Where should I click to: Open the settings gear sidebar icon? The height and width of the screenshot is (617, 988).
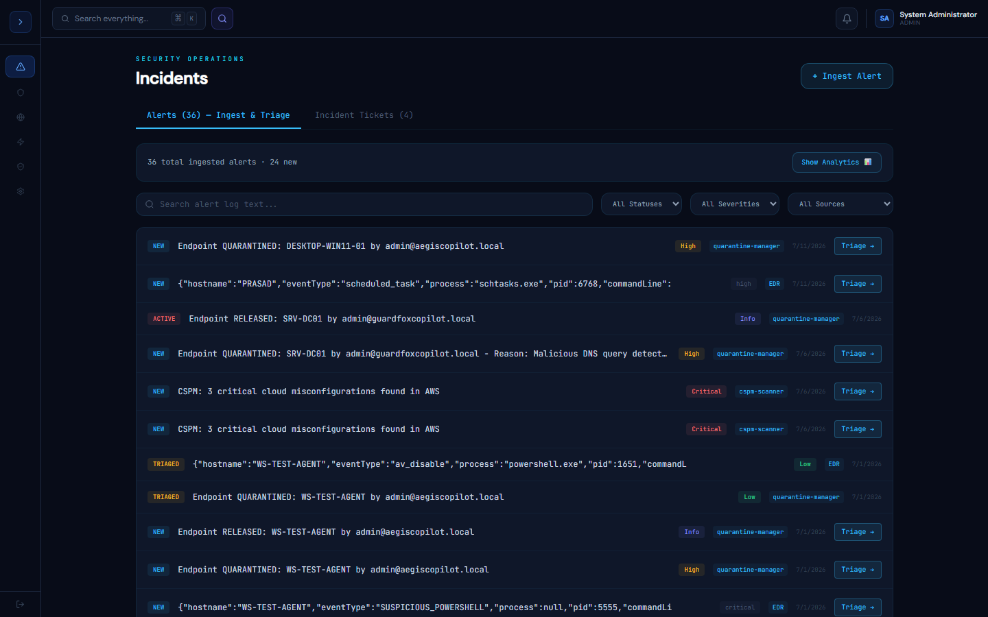[x=21, y=191]
